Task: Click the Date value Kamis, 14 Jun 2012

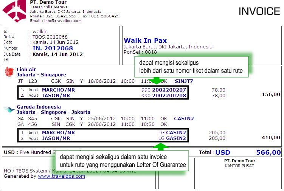Action: 56,42
